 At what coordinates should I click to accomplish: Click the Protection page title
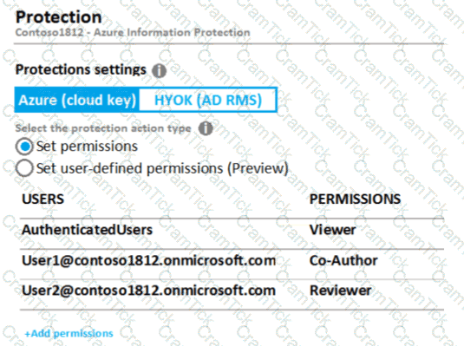[x=59, y=17]
